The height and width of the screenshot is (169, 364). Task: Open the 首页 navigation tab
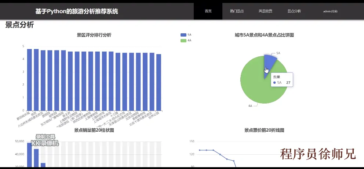208,11
